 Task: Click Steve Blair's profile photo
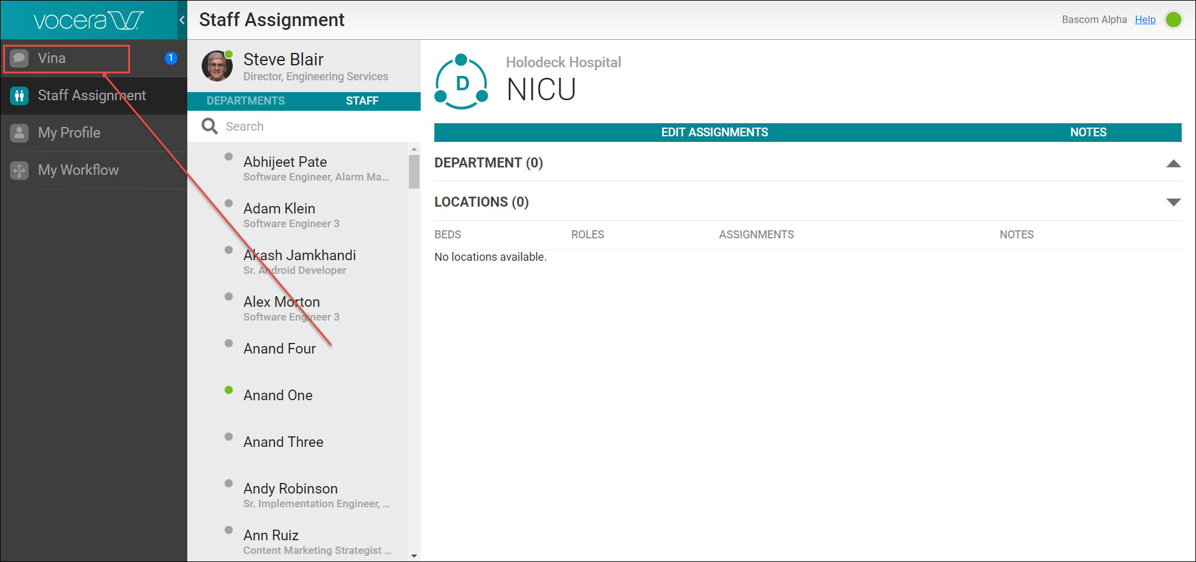217,65
